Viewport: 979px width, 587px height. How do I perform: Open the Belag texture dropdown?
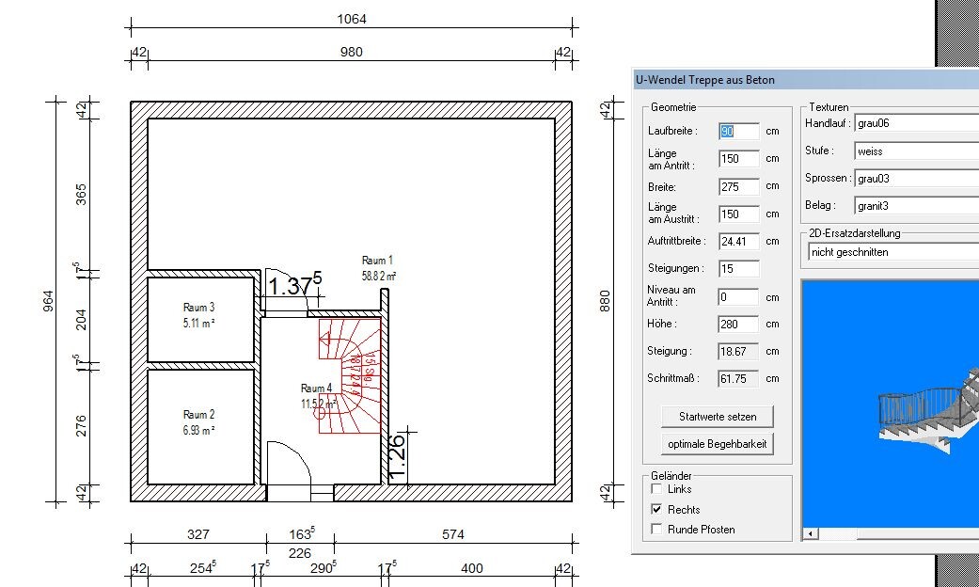(x=915, y=205)
